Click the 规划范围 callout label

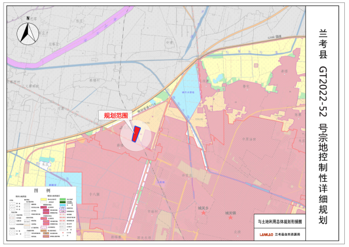tap(115, 116)
